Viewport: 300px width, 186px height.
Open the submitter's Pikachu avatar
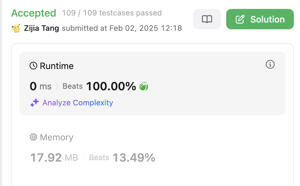[x=16, y=28]
